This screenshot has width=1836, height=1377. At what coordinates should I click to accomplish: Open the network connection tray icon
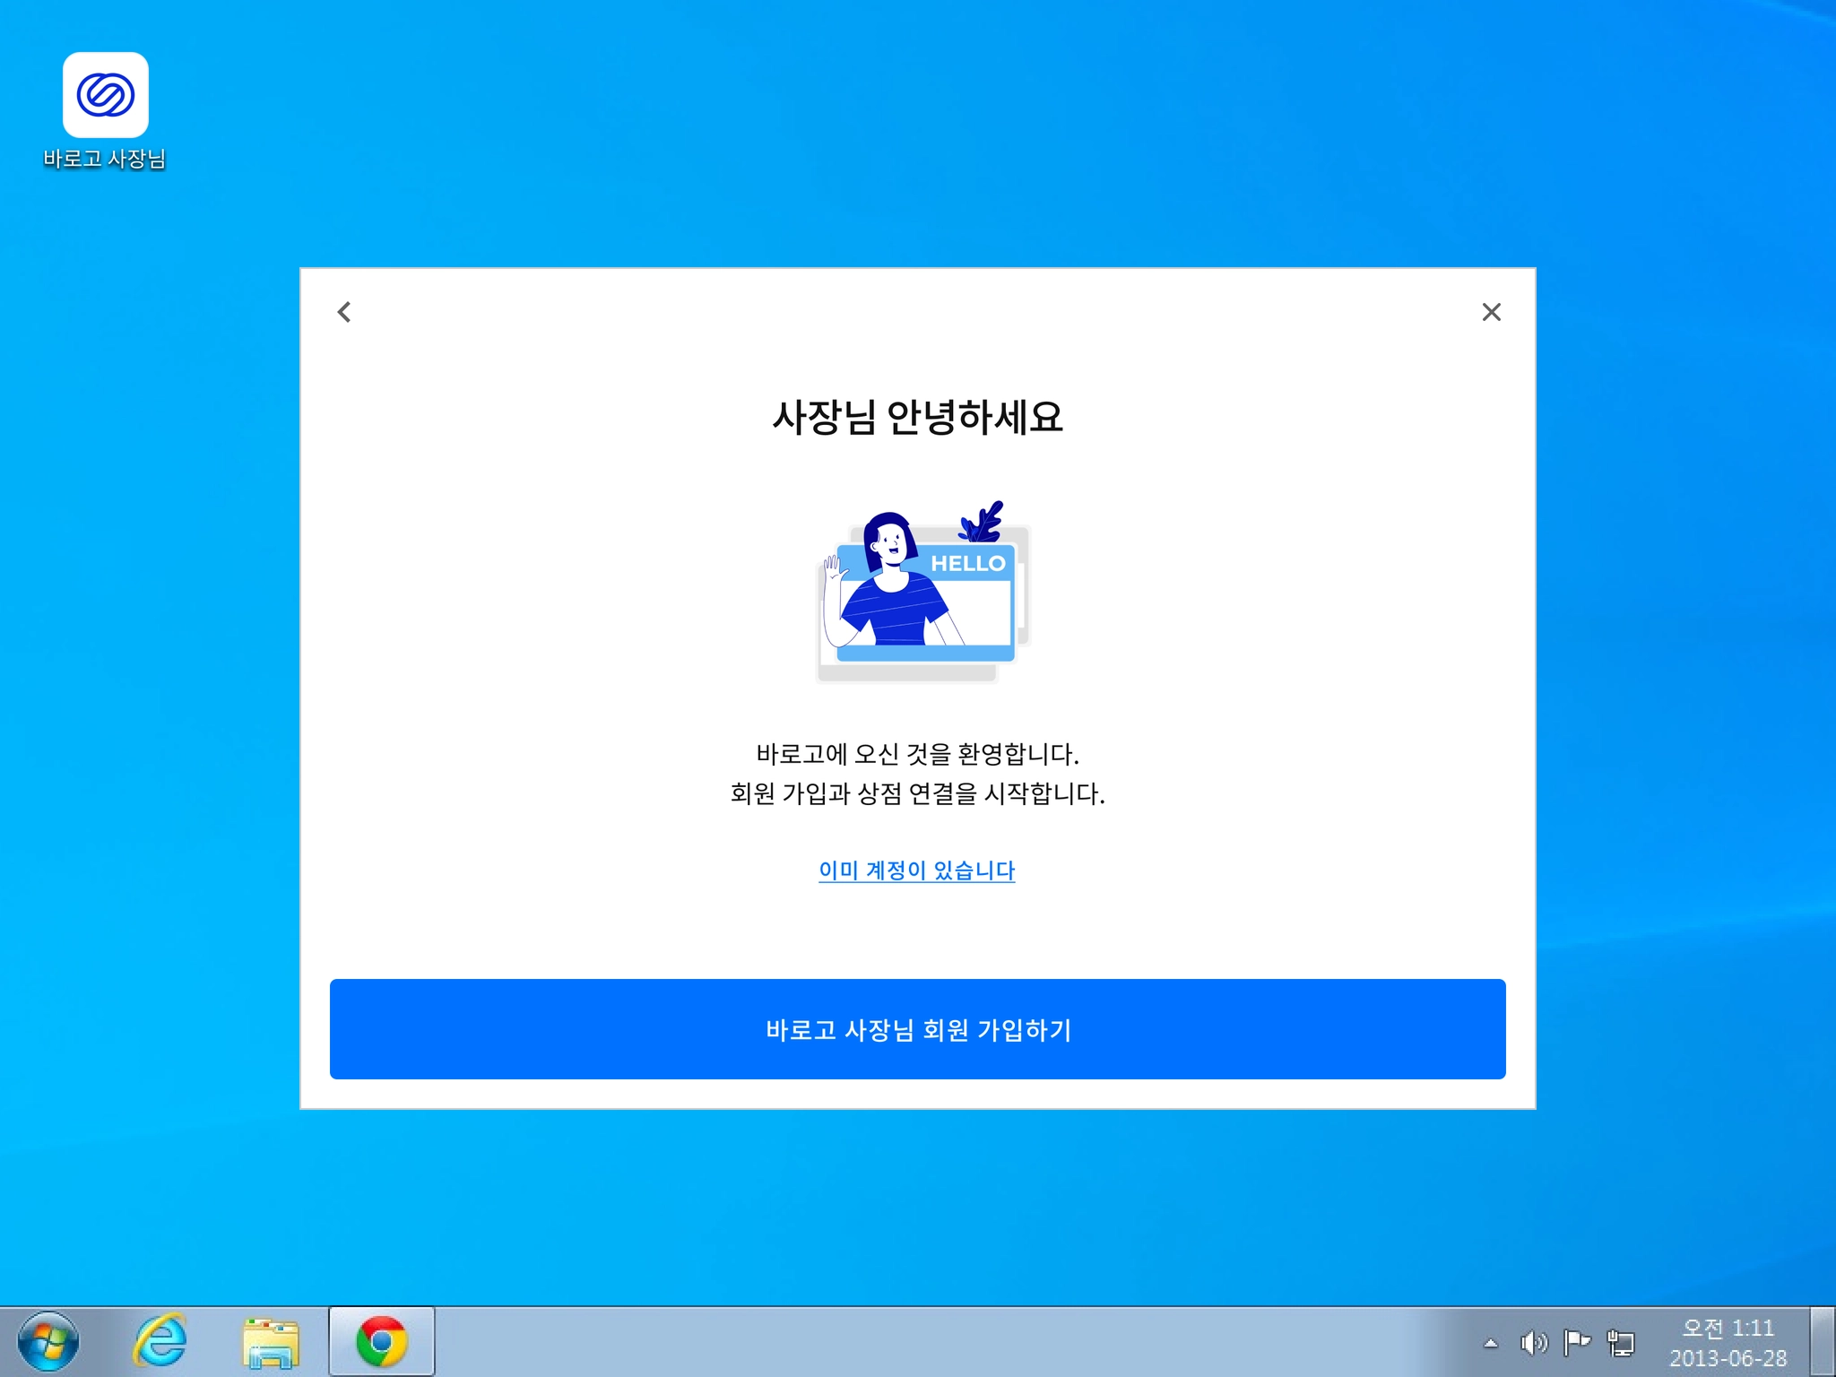pyautogui.click(x=1621, y=1343)
